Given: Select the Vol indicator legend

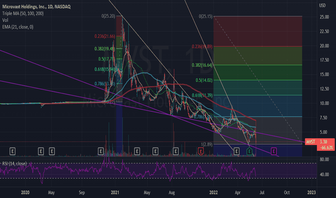Looking at the screenshot, I should tap(5, 20).
